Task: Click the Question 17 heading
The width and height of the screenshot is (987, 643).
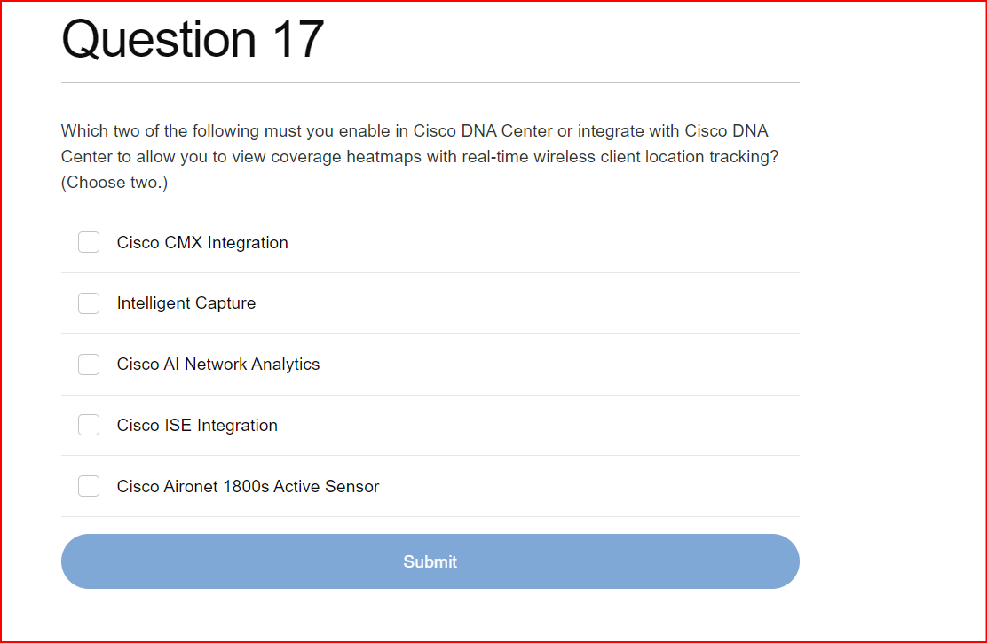Action: pos(192,39)
